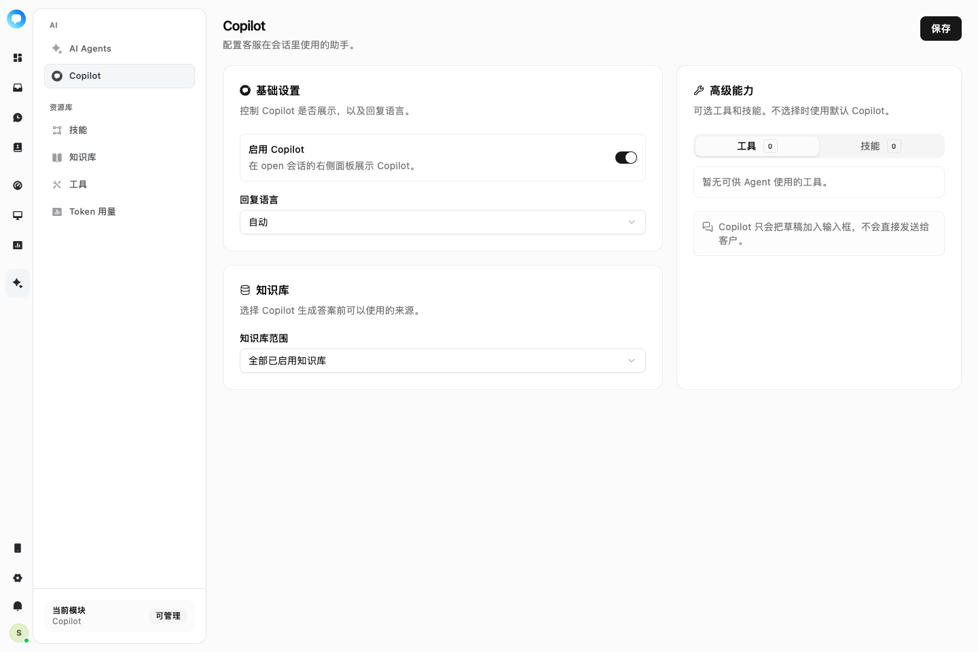The width and height of the screenshot is (978, 652).
Task: Go to AI Agents in the sidebar
Action: tap(120, 49)
